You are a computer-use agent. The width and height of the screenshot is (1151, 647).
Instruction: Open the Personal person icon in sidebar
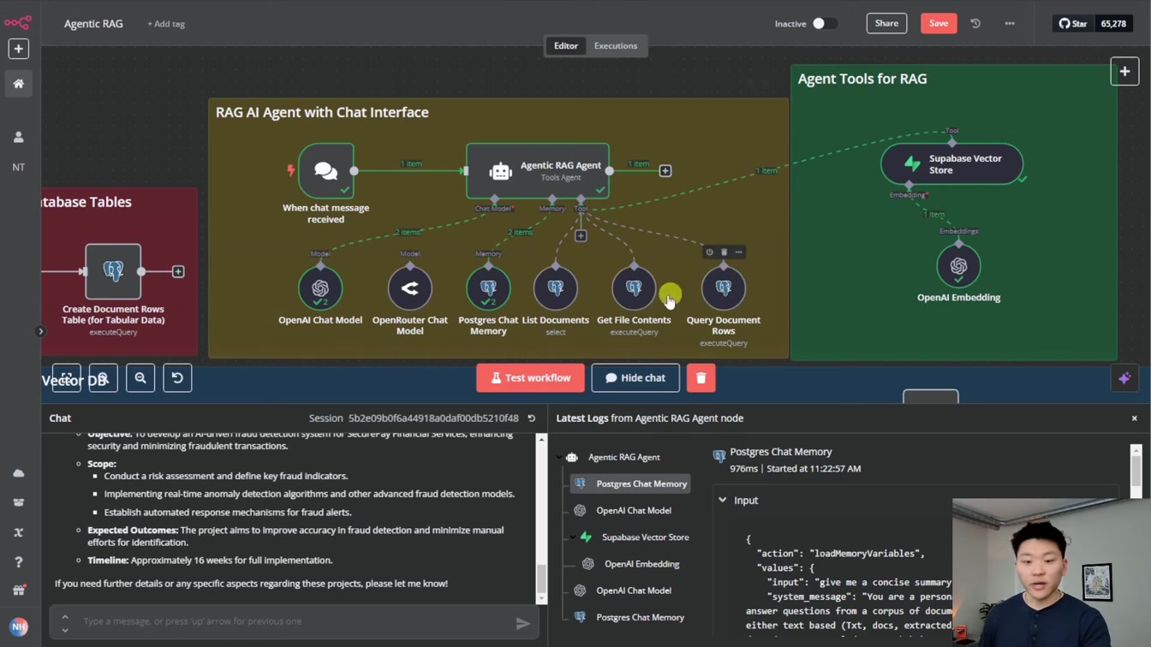click(x=18, y=137)
